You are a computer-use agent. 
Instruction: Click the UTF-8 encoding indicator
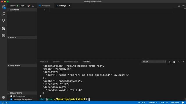pos(162,103)
